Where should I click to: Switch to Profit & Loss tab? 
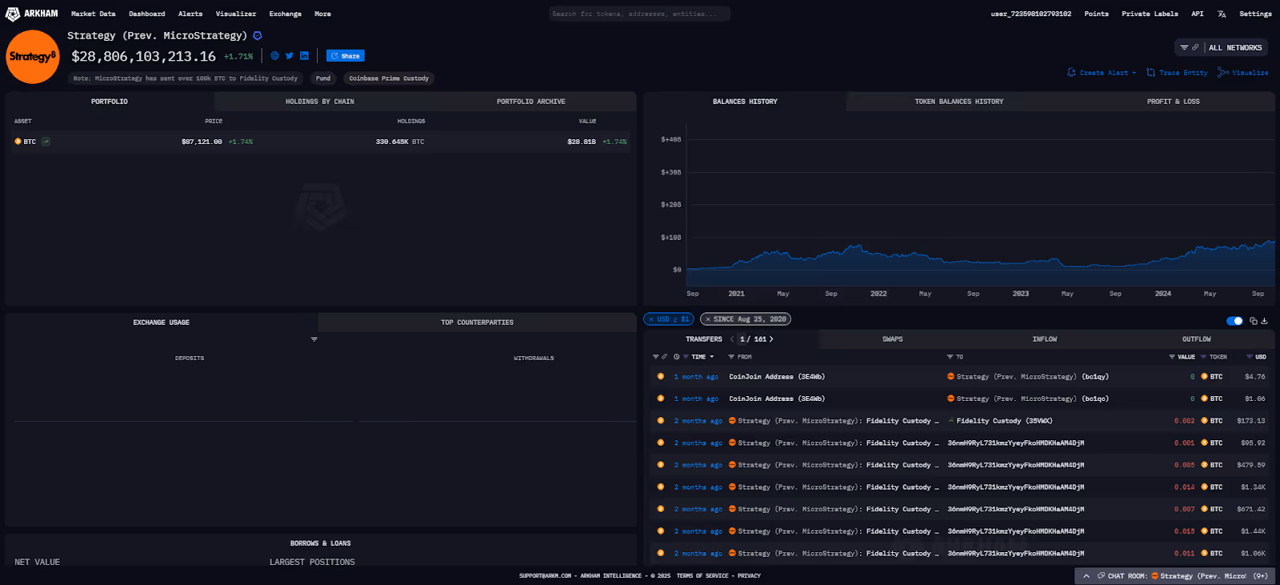tap(1174, 102)
